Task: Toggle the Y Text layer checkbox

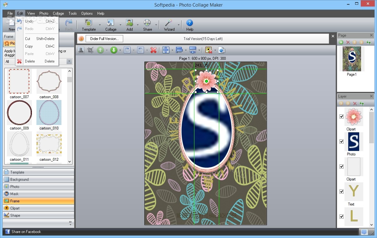Action: pos(341,191)
